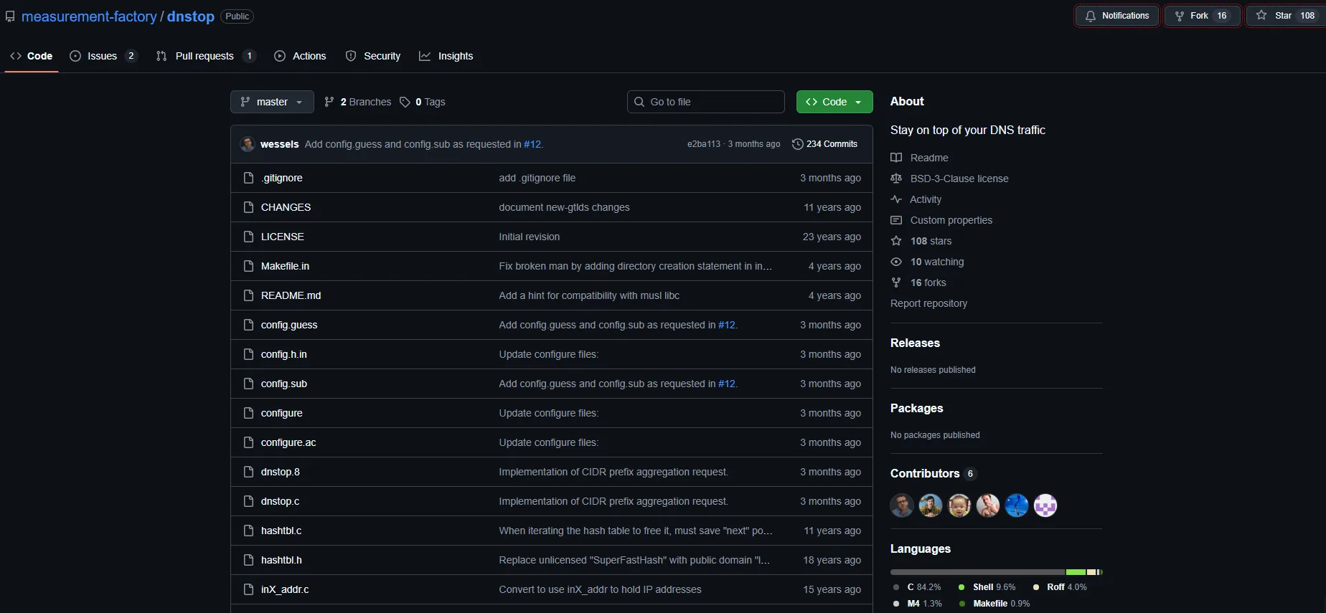Open the inX_addr.c file
Screen dimensions: 1326x613
(285, 589)
